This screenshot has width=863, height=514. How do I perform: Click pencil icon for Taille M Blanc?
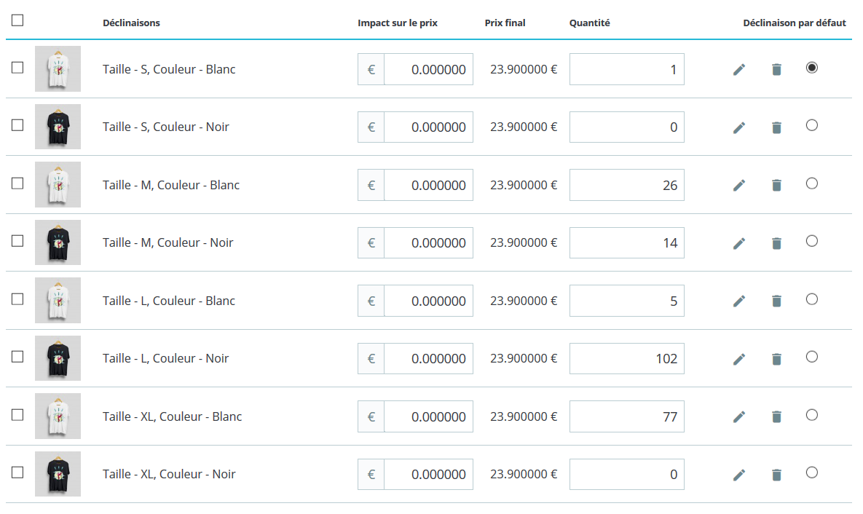click(x=739, y=186)
